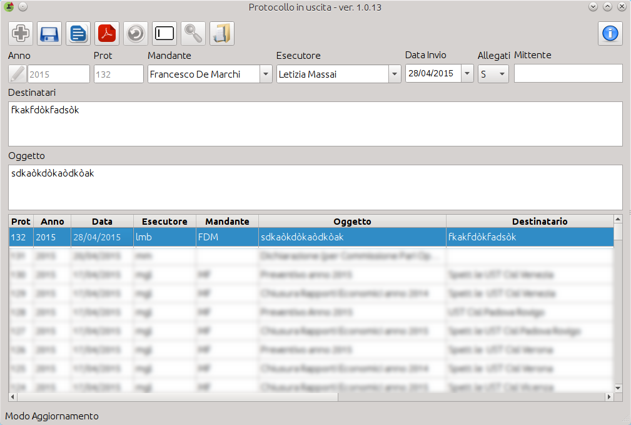631x425 pixels.
Task: Click the round window menu button in title bar
Action: (23, 7)
